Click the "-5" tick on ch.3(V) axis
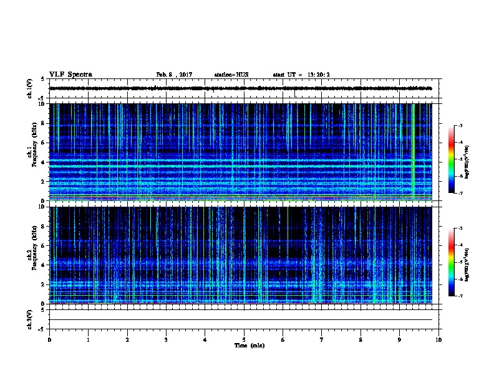494x381 pixels. click(42, 329)
